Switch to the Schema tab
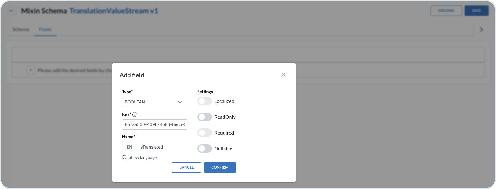496x189 pixels. click(21, 30)
